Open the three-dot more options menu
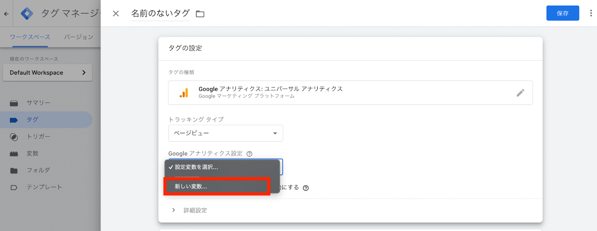 (x=591, y=13)
